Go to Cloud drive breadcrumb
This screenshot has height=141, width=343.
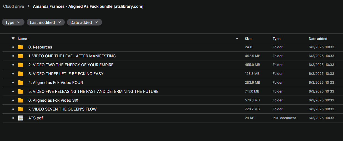click(14, 6)
